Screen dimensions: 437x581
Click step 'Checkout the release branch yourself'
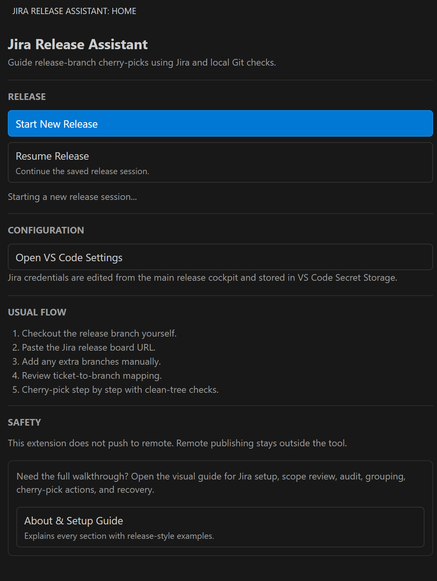(99, 333)
